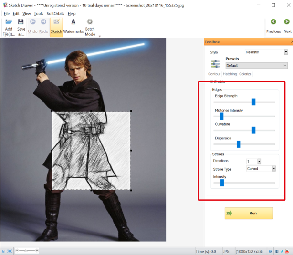The width and height of the screenshot is (293, 255).
Task: Click the selection's bottom-right corner handle
Action: [131, 190]
